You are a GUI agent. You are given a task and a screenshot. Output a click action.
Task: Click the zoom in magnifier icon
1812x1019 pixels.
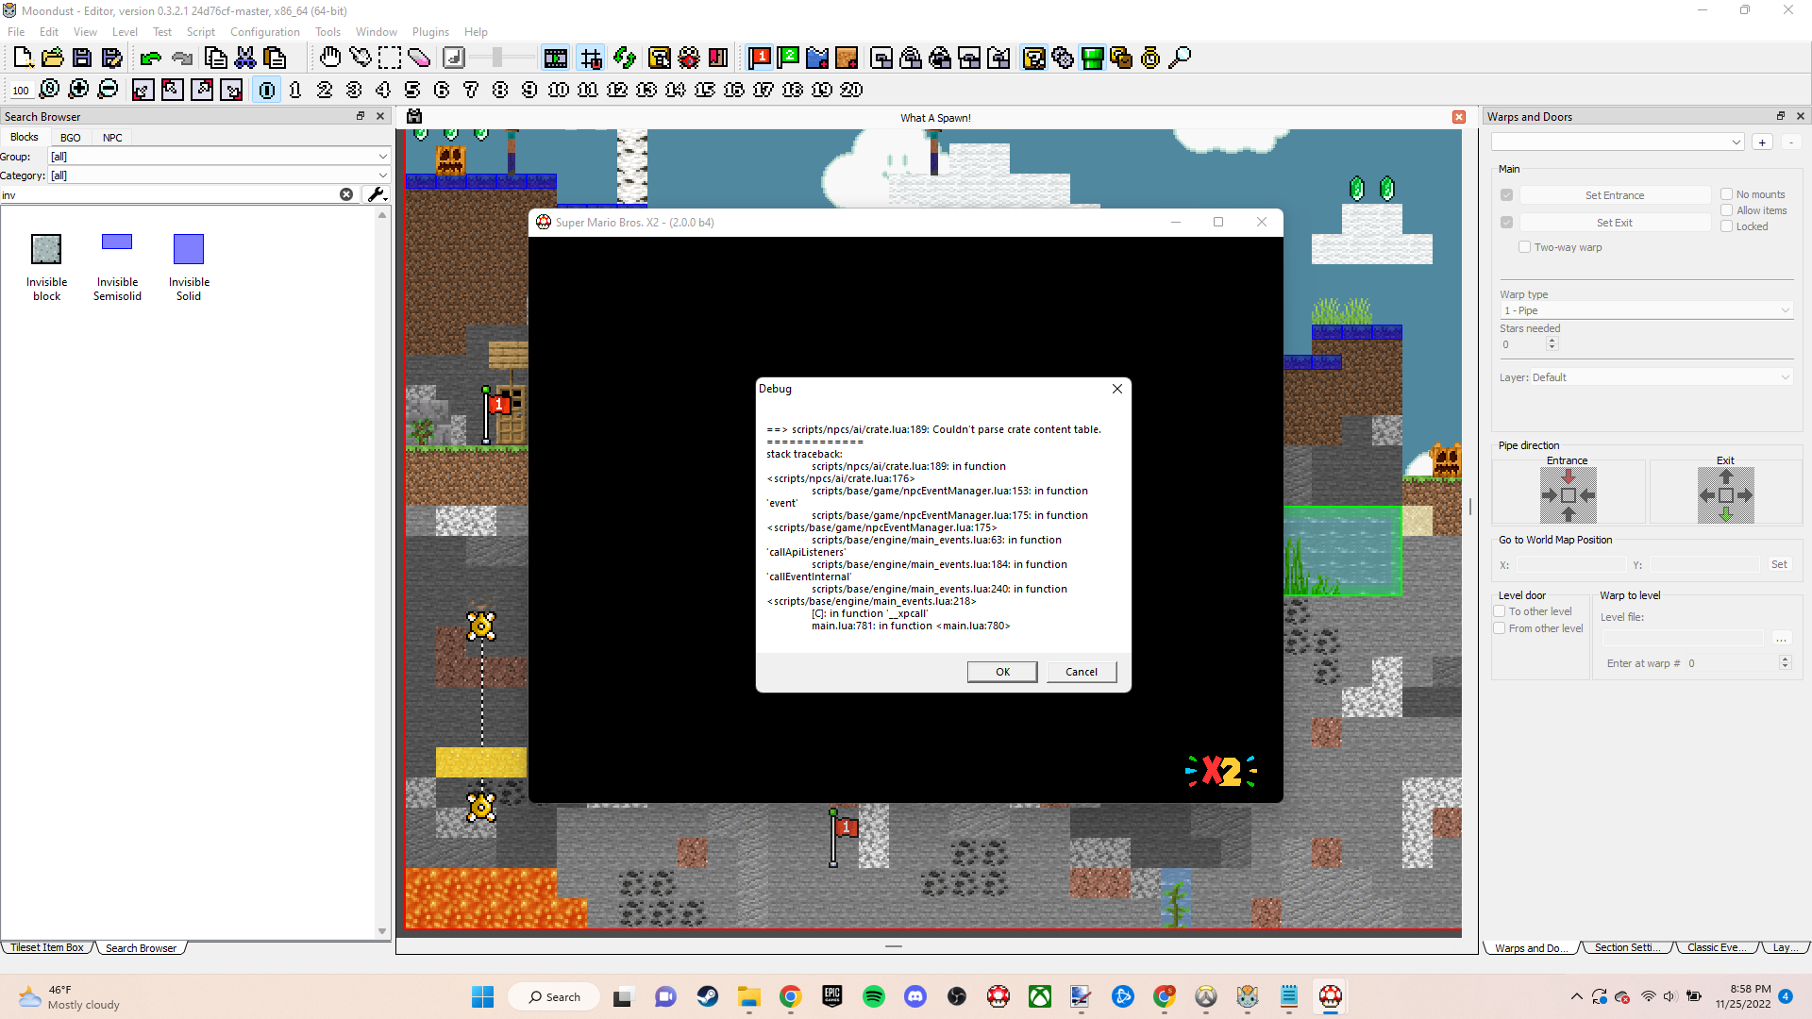point(79,90)
